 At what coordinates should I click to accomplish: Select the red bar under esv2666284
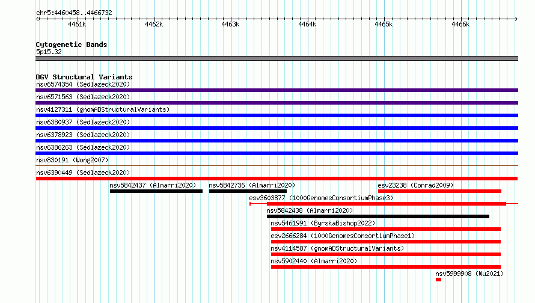[x=385, y=242]
